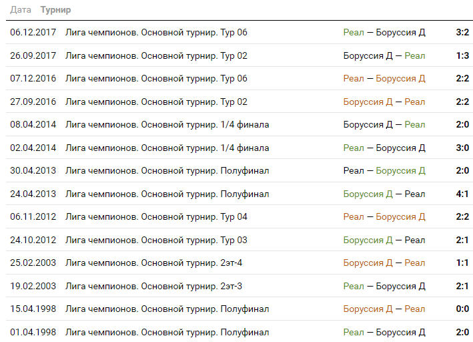Open the 4:1 score on 24.04.2013
Screen dimensions: 473x342
[462, 194]
